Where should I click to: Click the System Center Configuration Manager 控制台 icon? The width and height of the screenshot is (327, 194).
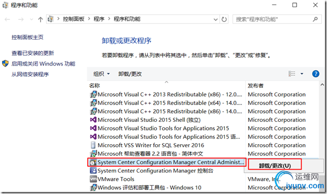click(93, 171)
